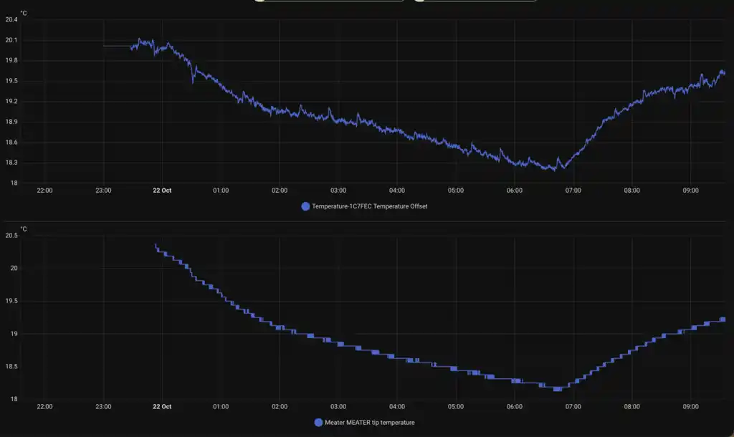Viewport: 734px width, 437px height.
Task: Click the 22 Oct label on the time axis
Action: click(x=162, y=191)
